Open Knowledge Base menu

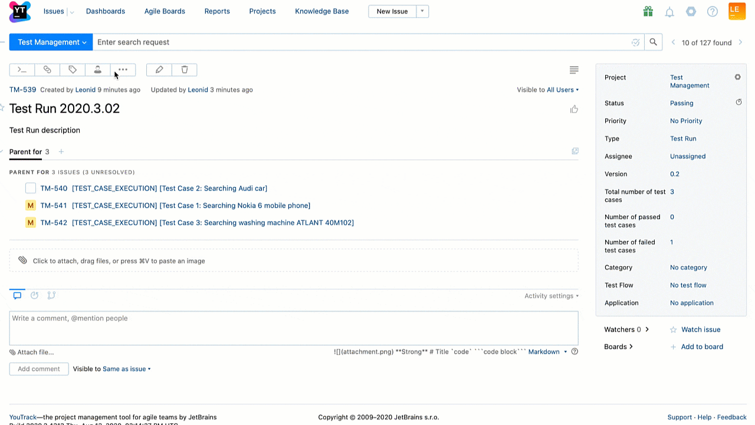pyautogui.click(x=322, y=11)
